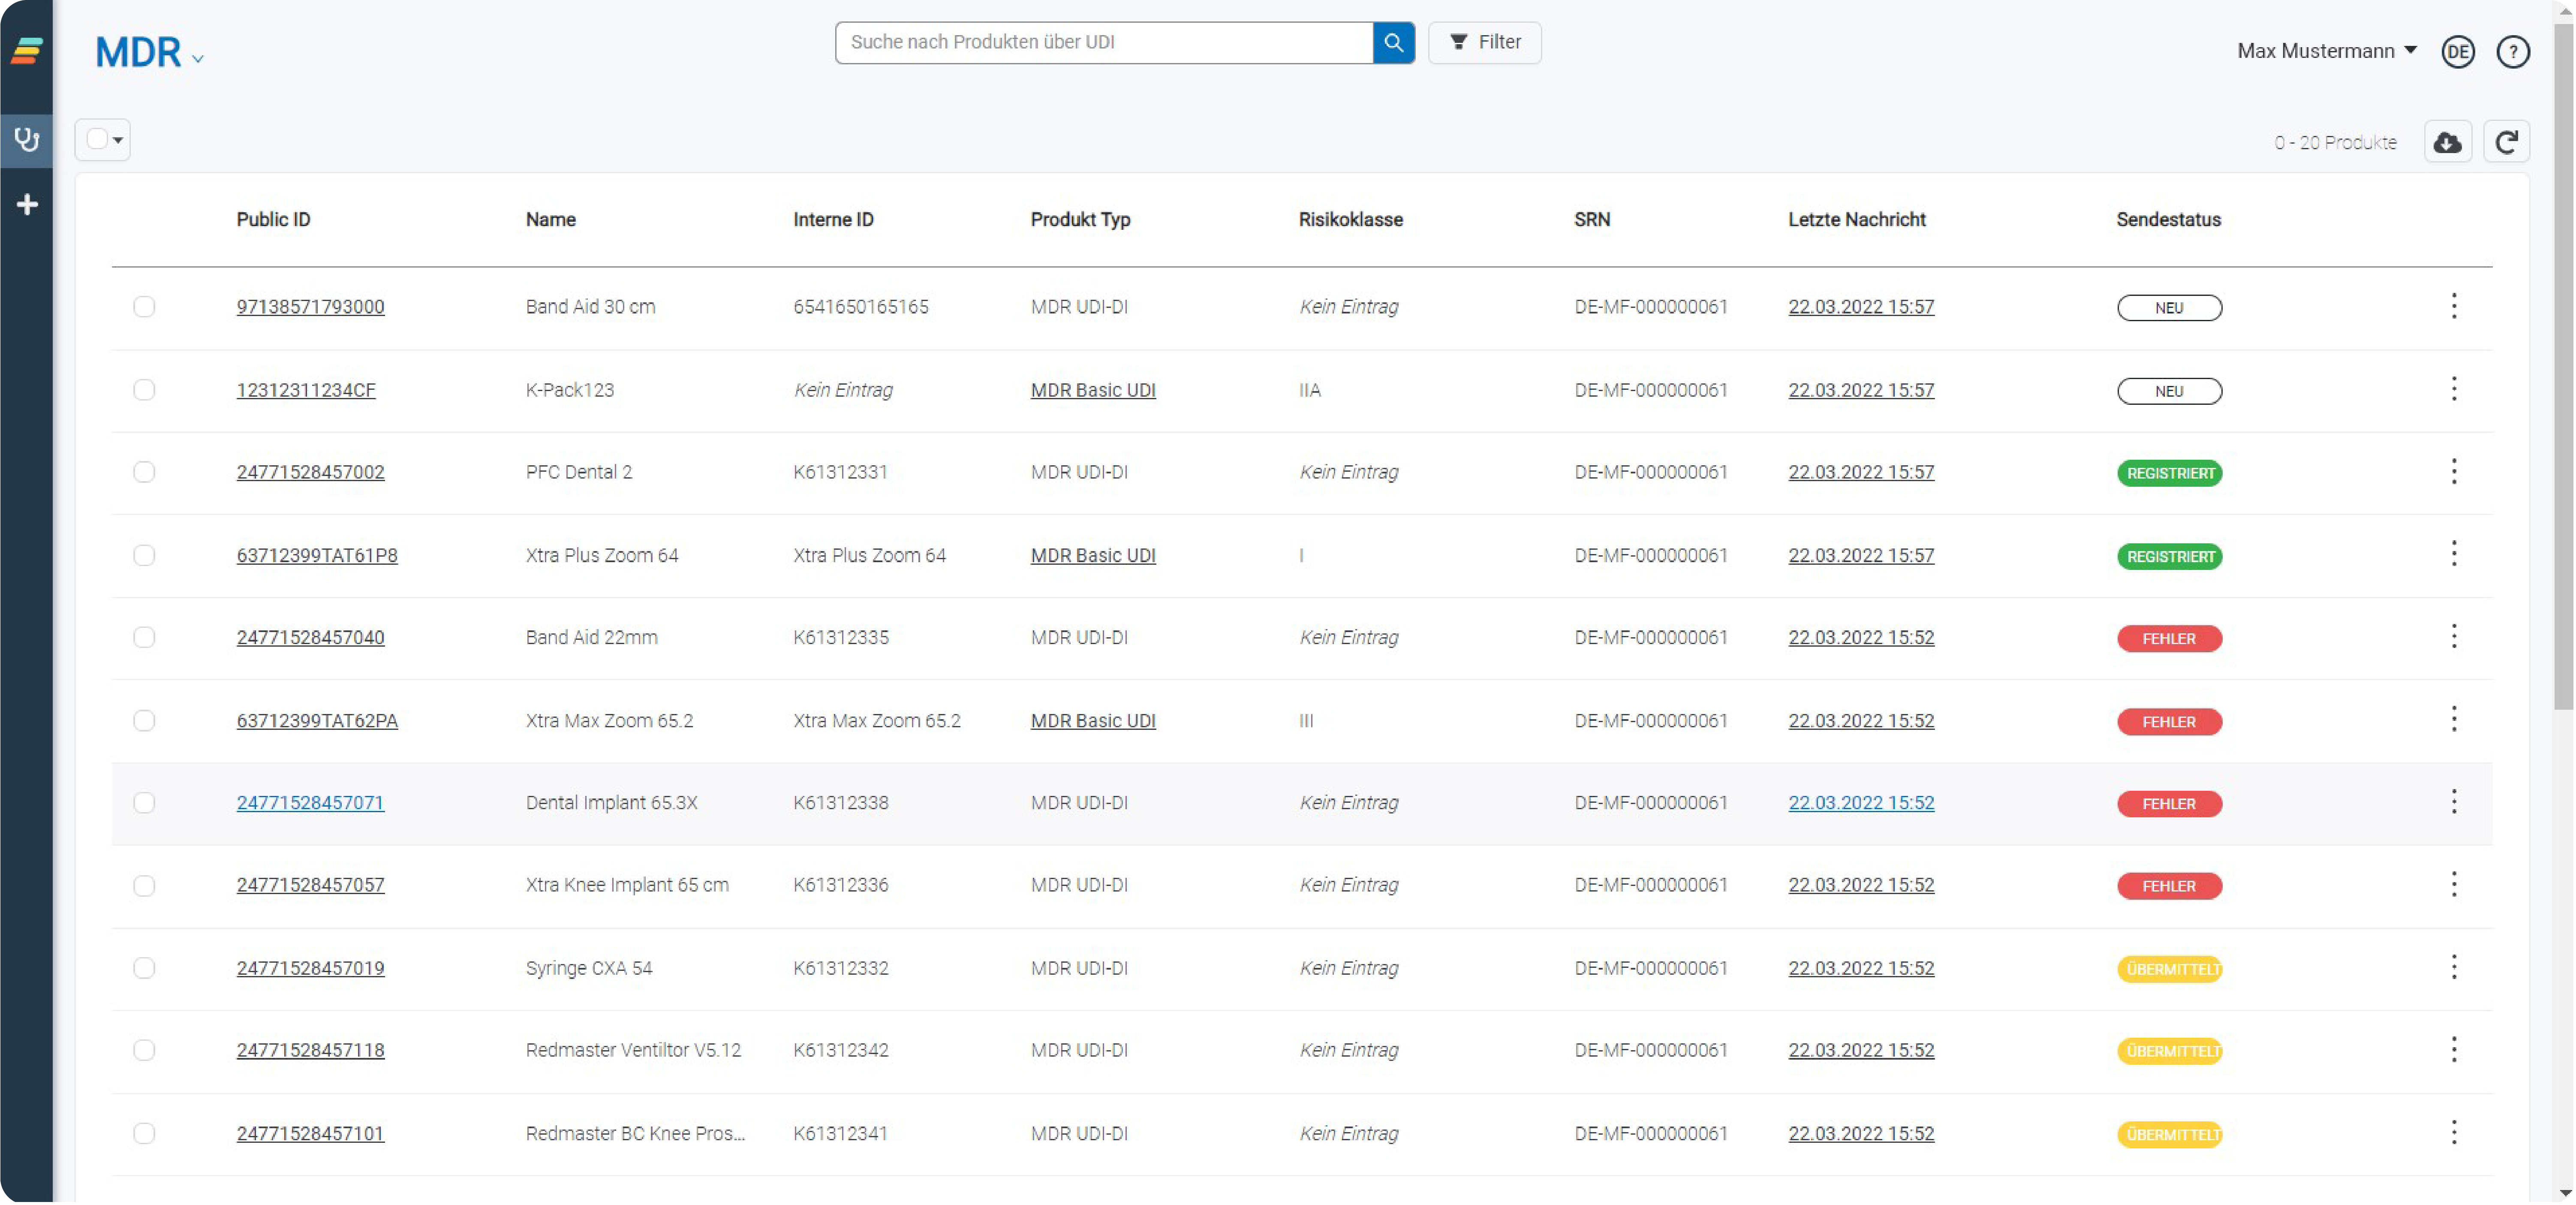Click REGISTRIERT badge for PFC Dental 2
This screenshot has height=1205, width=2576.
[x=2169, y=472]
